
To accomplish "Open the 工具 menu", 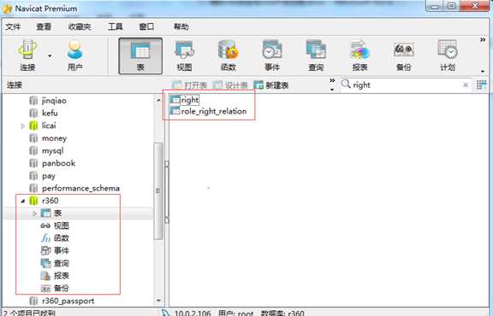I will tap(116, 26).
